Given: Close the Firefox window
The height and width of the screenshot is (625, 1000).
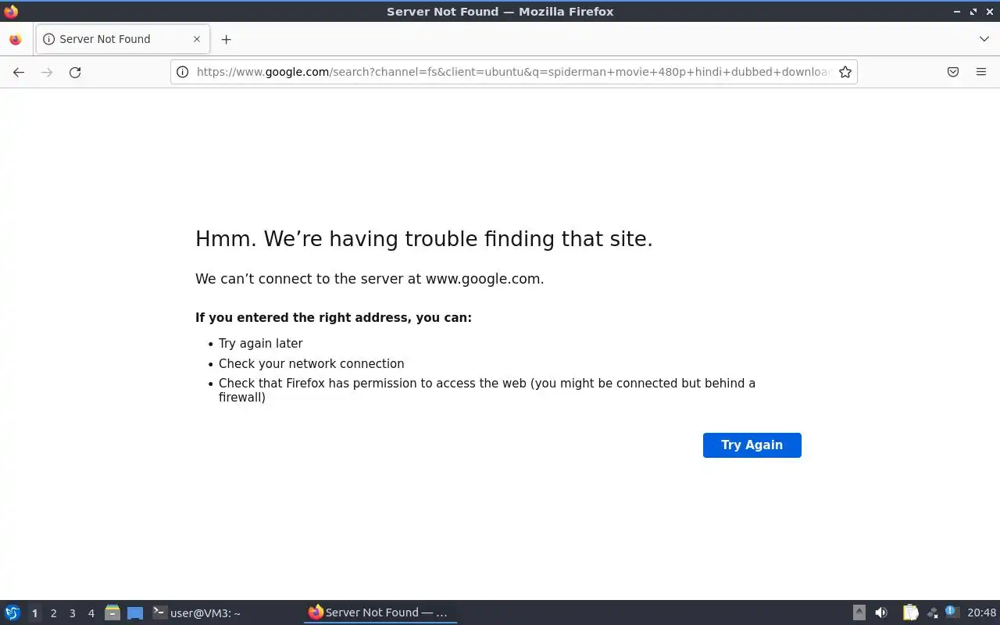Looking at the screenshot, I should tap(989, 12).
